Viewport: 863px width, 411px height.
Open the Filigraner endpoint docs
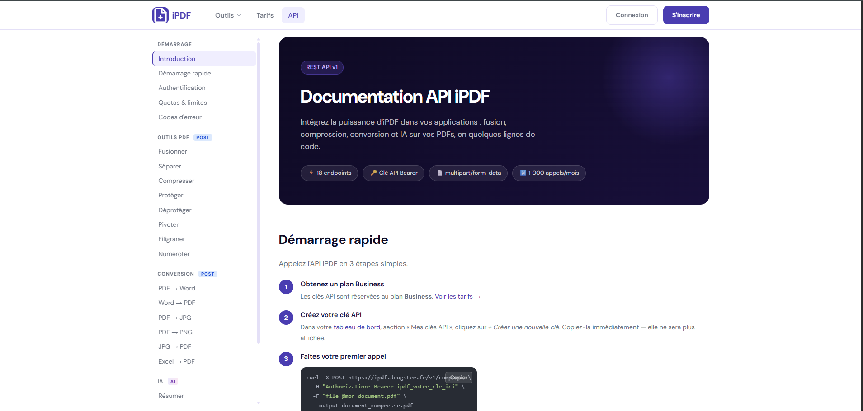(x=172, y=239)
